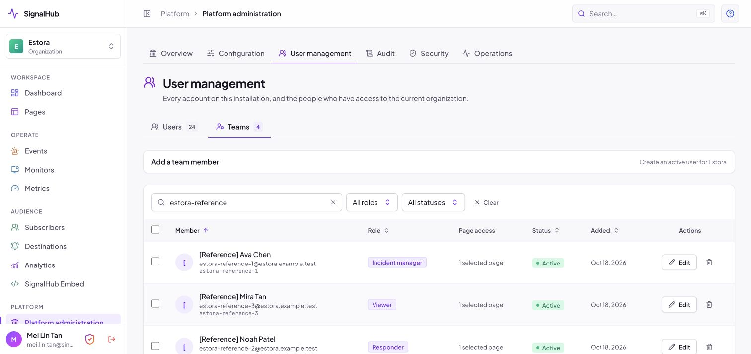Click the Pages layout icon
The image size is (751, 354).
(x=15, y=112)
